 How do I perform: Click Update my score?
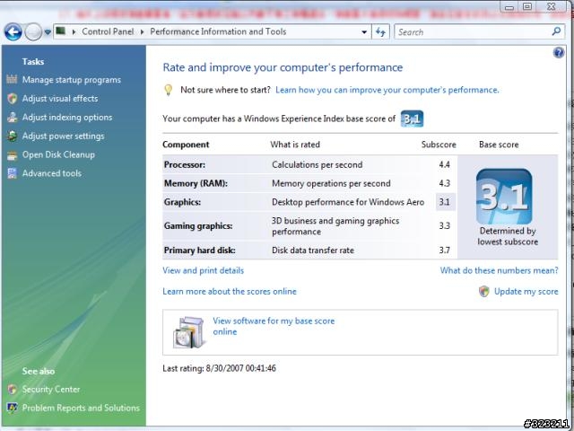tap(526, 291)
